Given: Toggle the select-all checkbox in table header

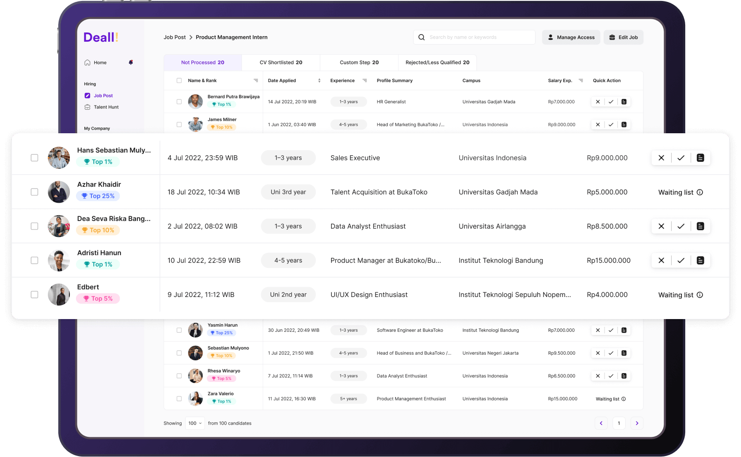Looking at the screenshot, I should [x=179, y=81].
